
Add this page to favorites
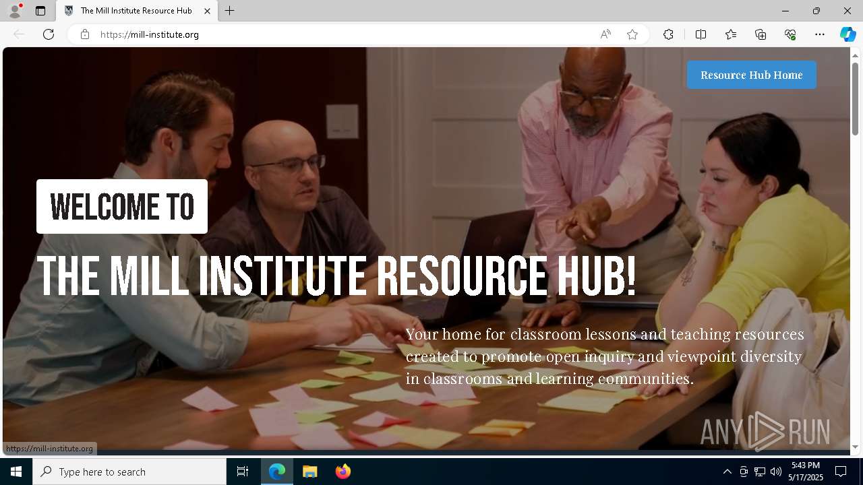coord(632,34)
